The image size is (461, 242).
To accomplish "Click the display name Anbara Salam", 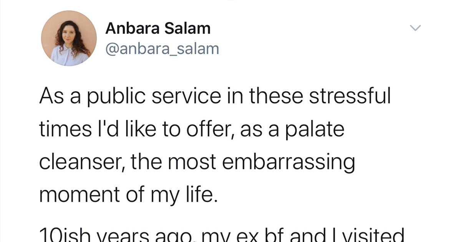I will (158, 28).
